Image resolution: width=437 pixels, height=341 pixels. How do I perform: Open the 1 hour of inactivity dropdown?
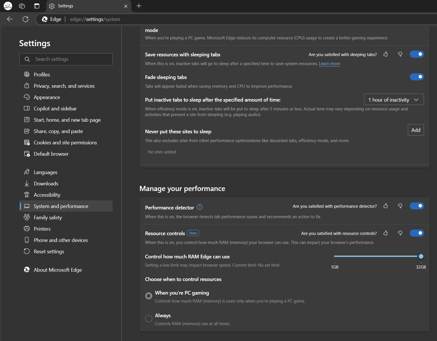pyautogui.click(x=394, y=99)
